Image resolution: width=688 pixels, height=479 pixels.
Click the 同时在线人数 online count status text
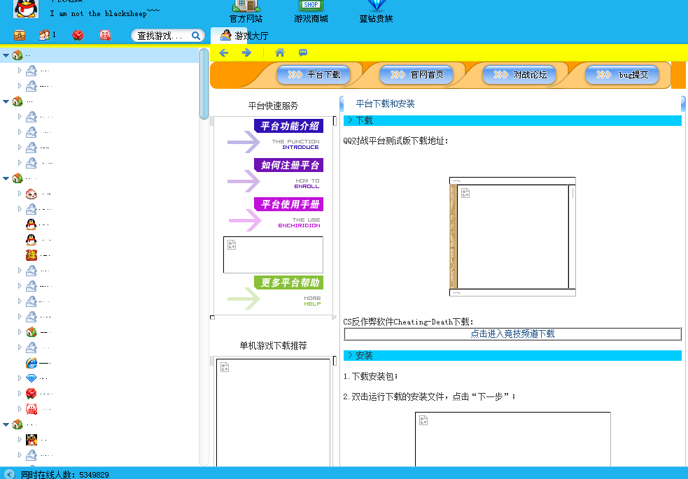[x=65, y=475]
